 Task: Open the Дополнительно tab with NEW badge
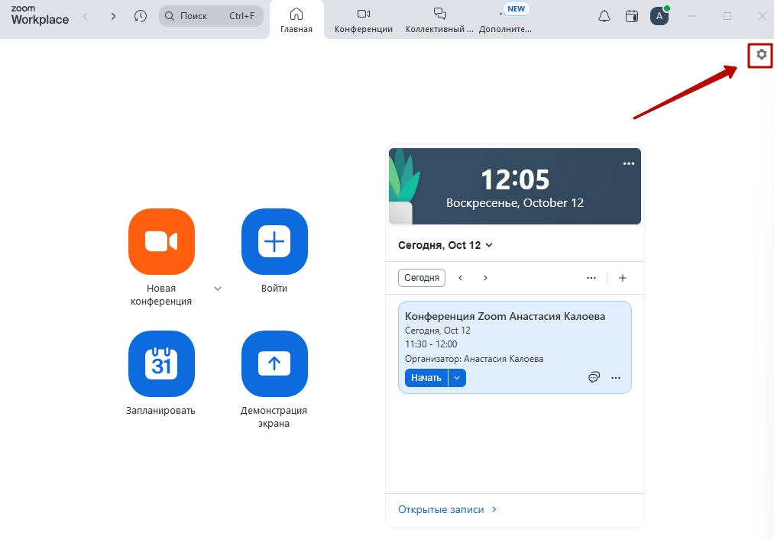point(506,20)
